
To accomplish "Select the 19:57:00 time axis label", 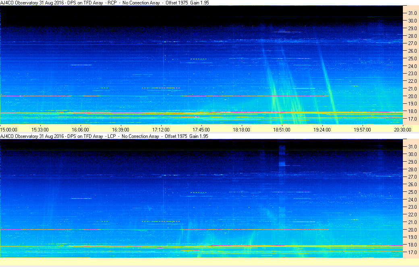I will [362, 129].
